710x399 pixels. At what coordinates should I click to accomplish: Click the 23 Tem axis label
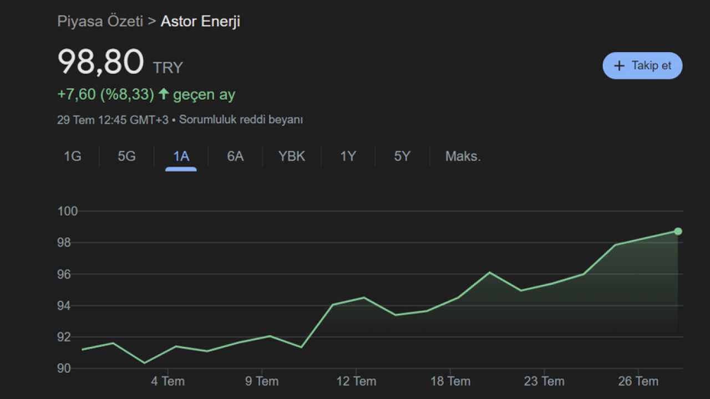(x=544, y=381)
